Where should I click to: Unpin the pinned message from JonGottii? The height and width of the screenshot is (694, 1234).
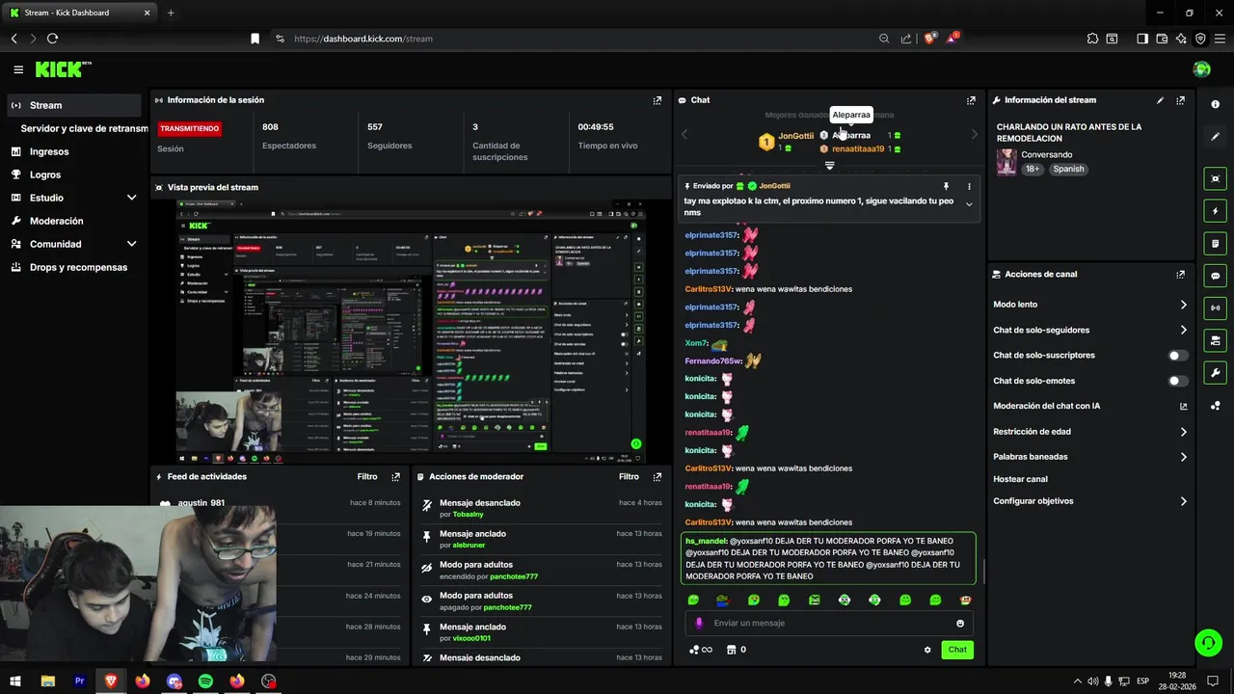point(946,186)
